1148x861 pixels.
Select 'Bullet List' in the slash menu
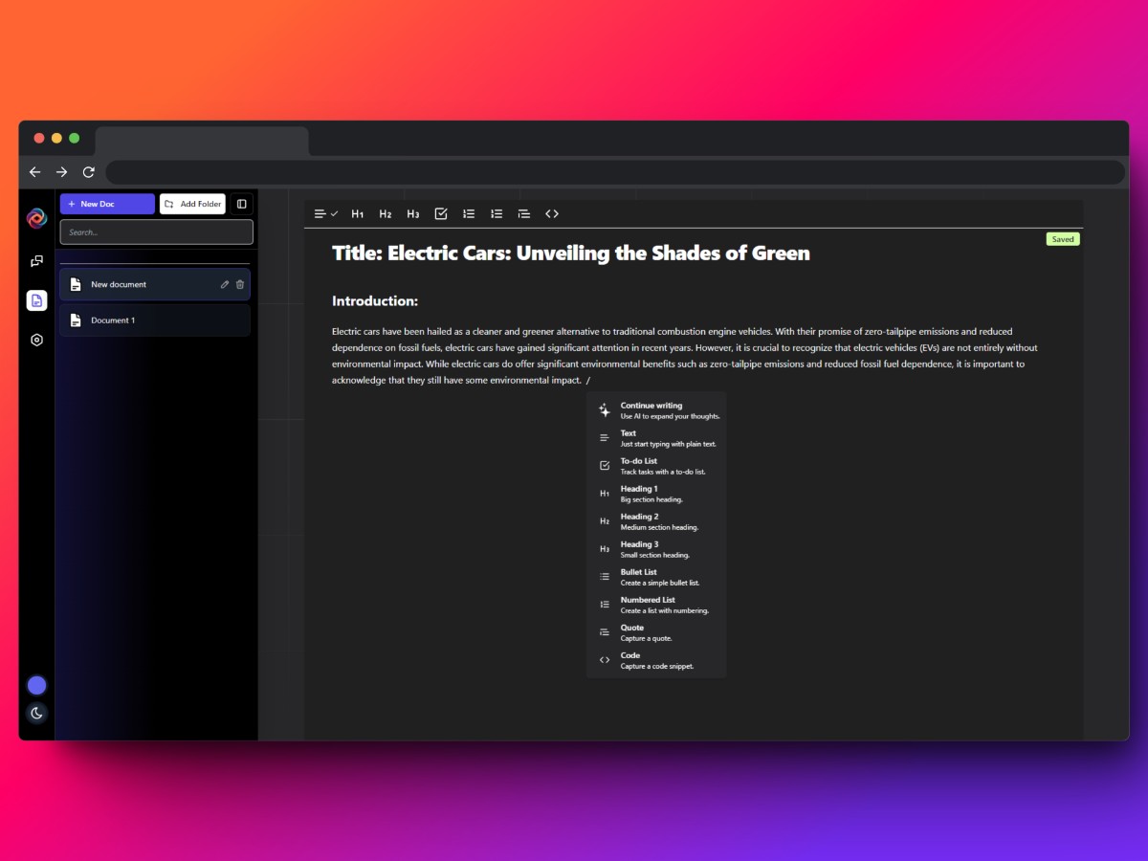point(656,577)
